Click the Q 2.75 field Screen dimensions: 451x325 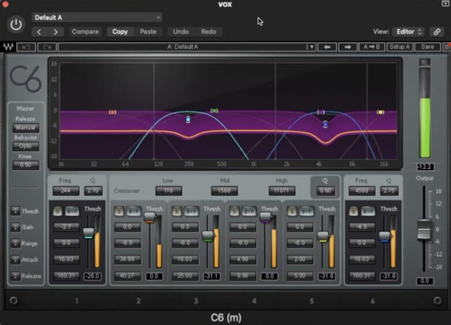(x=389, y=190)
